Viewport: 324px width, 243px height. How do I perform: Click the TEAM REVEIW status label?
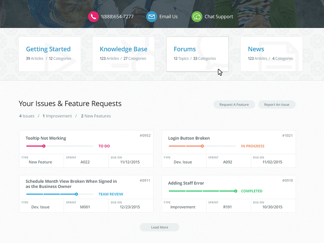click(111, 194)
